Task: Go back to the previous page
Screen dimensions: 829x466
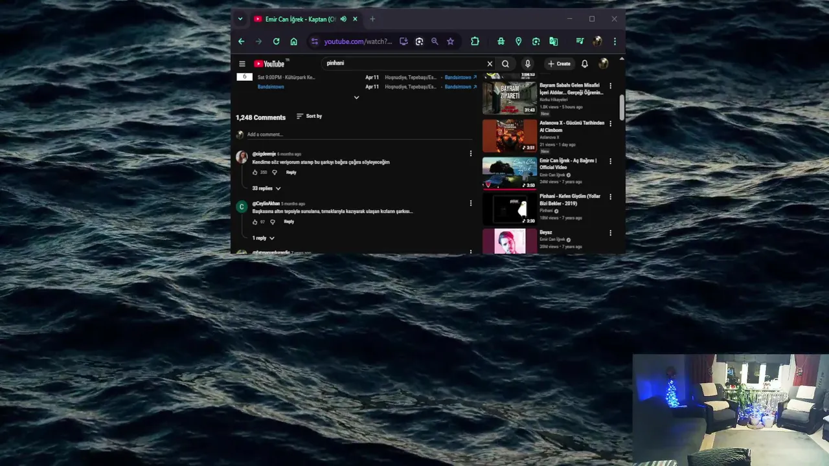Action: pos(241,41)
